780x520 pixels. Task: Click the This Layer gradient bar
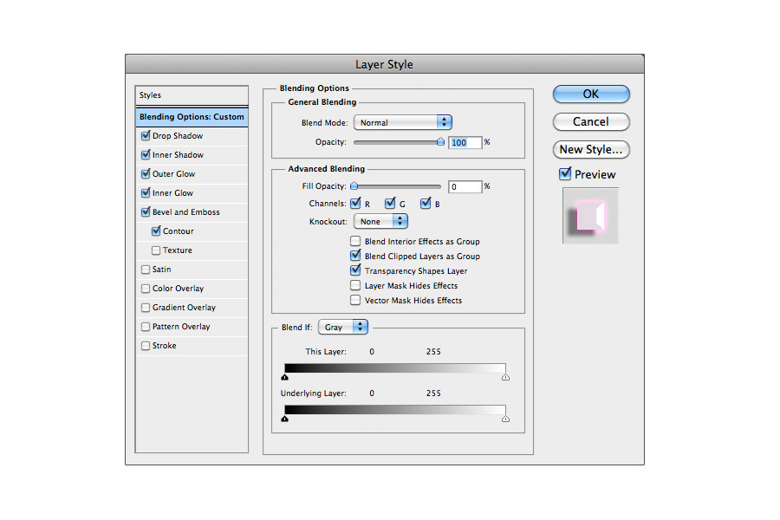(395, 368)
